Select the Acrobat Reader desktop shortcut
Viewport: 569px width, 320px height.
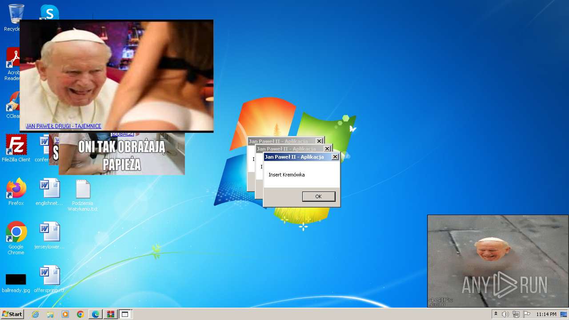pos(12,64)
